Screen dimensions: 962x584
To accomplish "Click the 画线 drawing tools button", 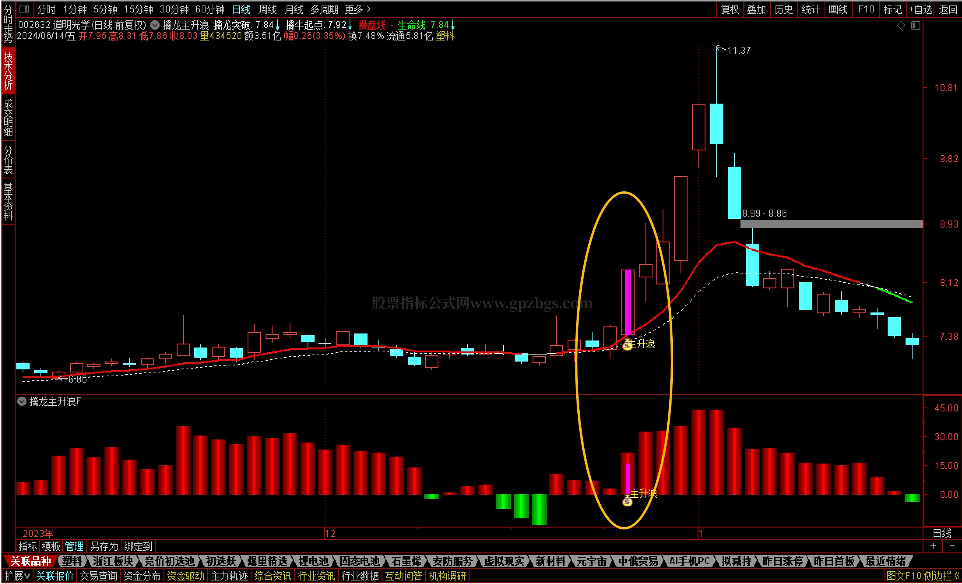I will (x=838, y=9).
